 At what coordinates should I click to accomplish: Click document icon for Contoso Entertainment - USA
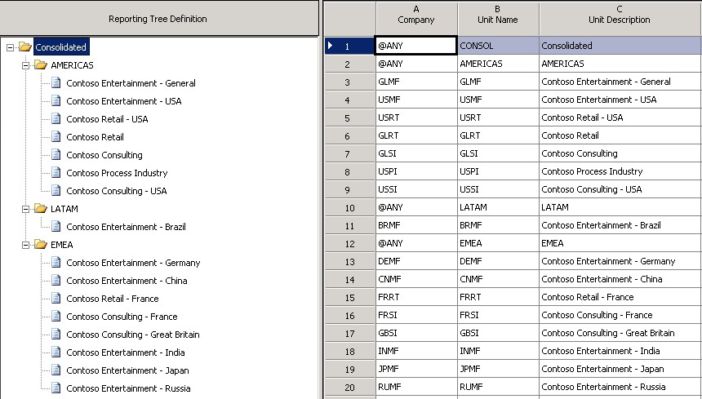click(x=56, y=100)
